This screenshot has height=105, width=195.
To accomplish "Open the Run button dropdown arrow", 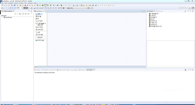I will [59, 5].
